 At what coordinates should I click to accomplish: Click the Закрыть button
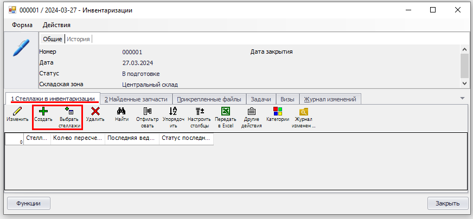point(448,203)
